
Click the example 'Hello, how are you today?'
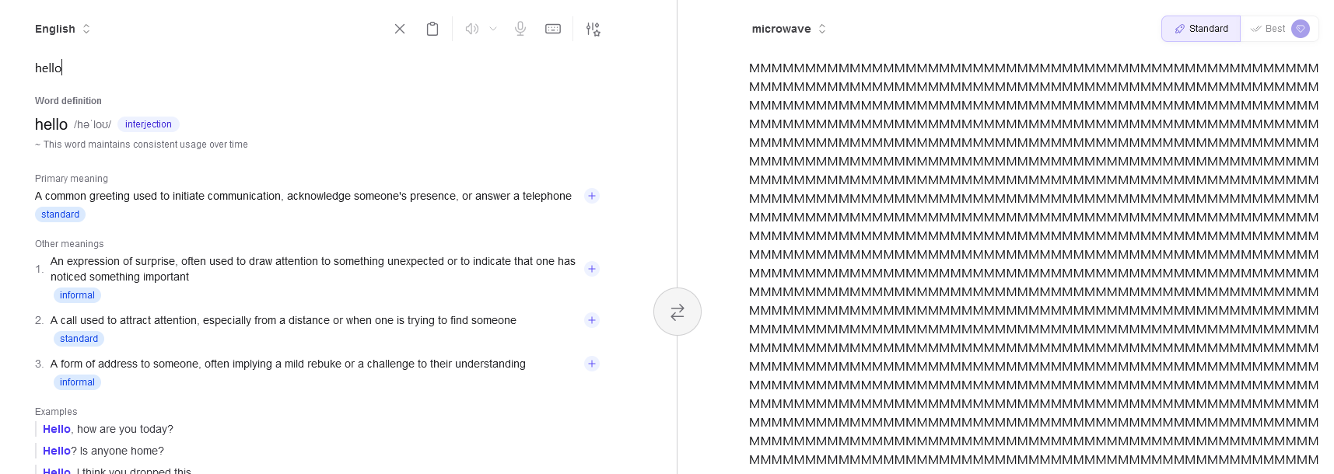click(x=108, y=429)
